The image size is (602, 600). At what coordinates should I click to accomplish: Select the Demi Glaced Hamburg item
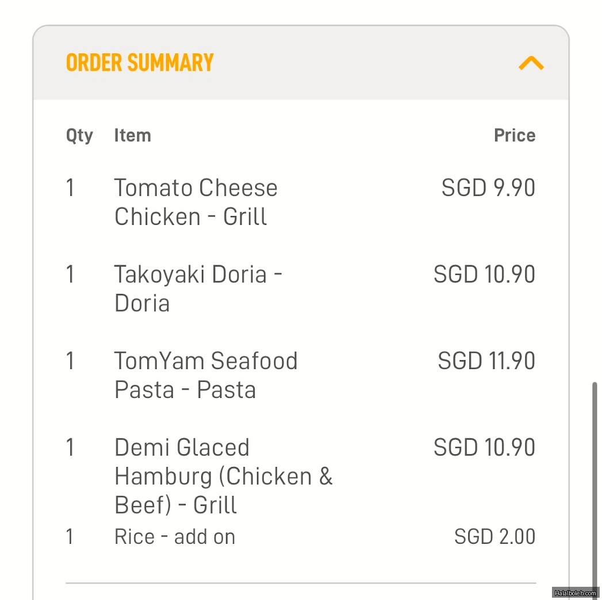pos(223,476)
